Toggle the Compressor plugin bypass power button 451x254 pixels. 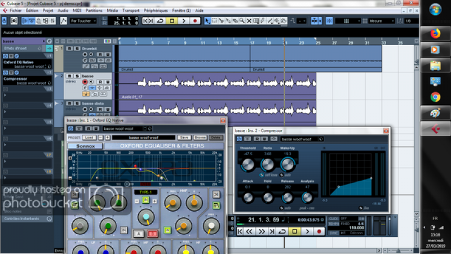coord(240,139)
